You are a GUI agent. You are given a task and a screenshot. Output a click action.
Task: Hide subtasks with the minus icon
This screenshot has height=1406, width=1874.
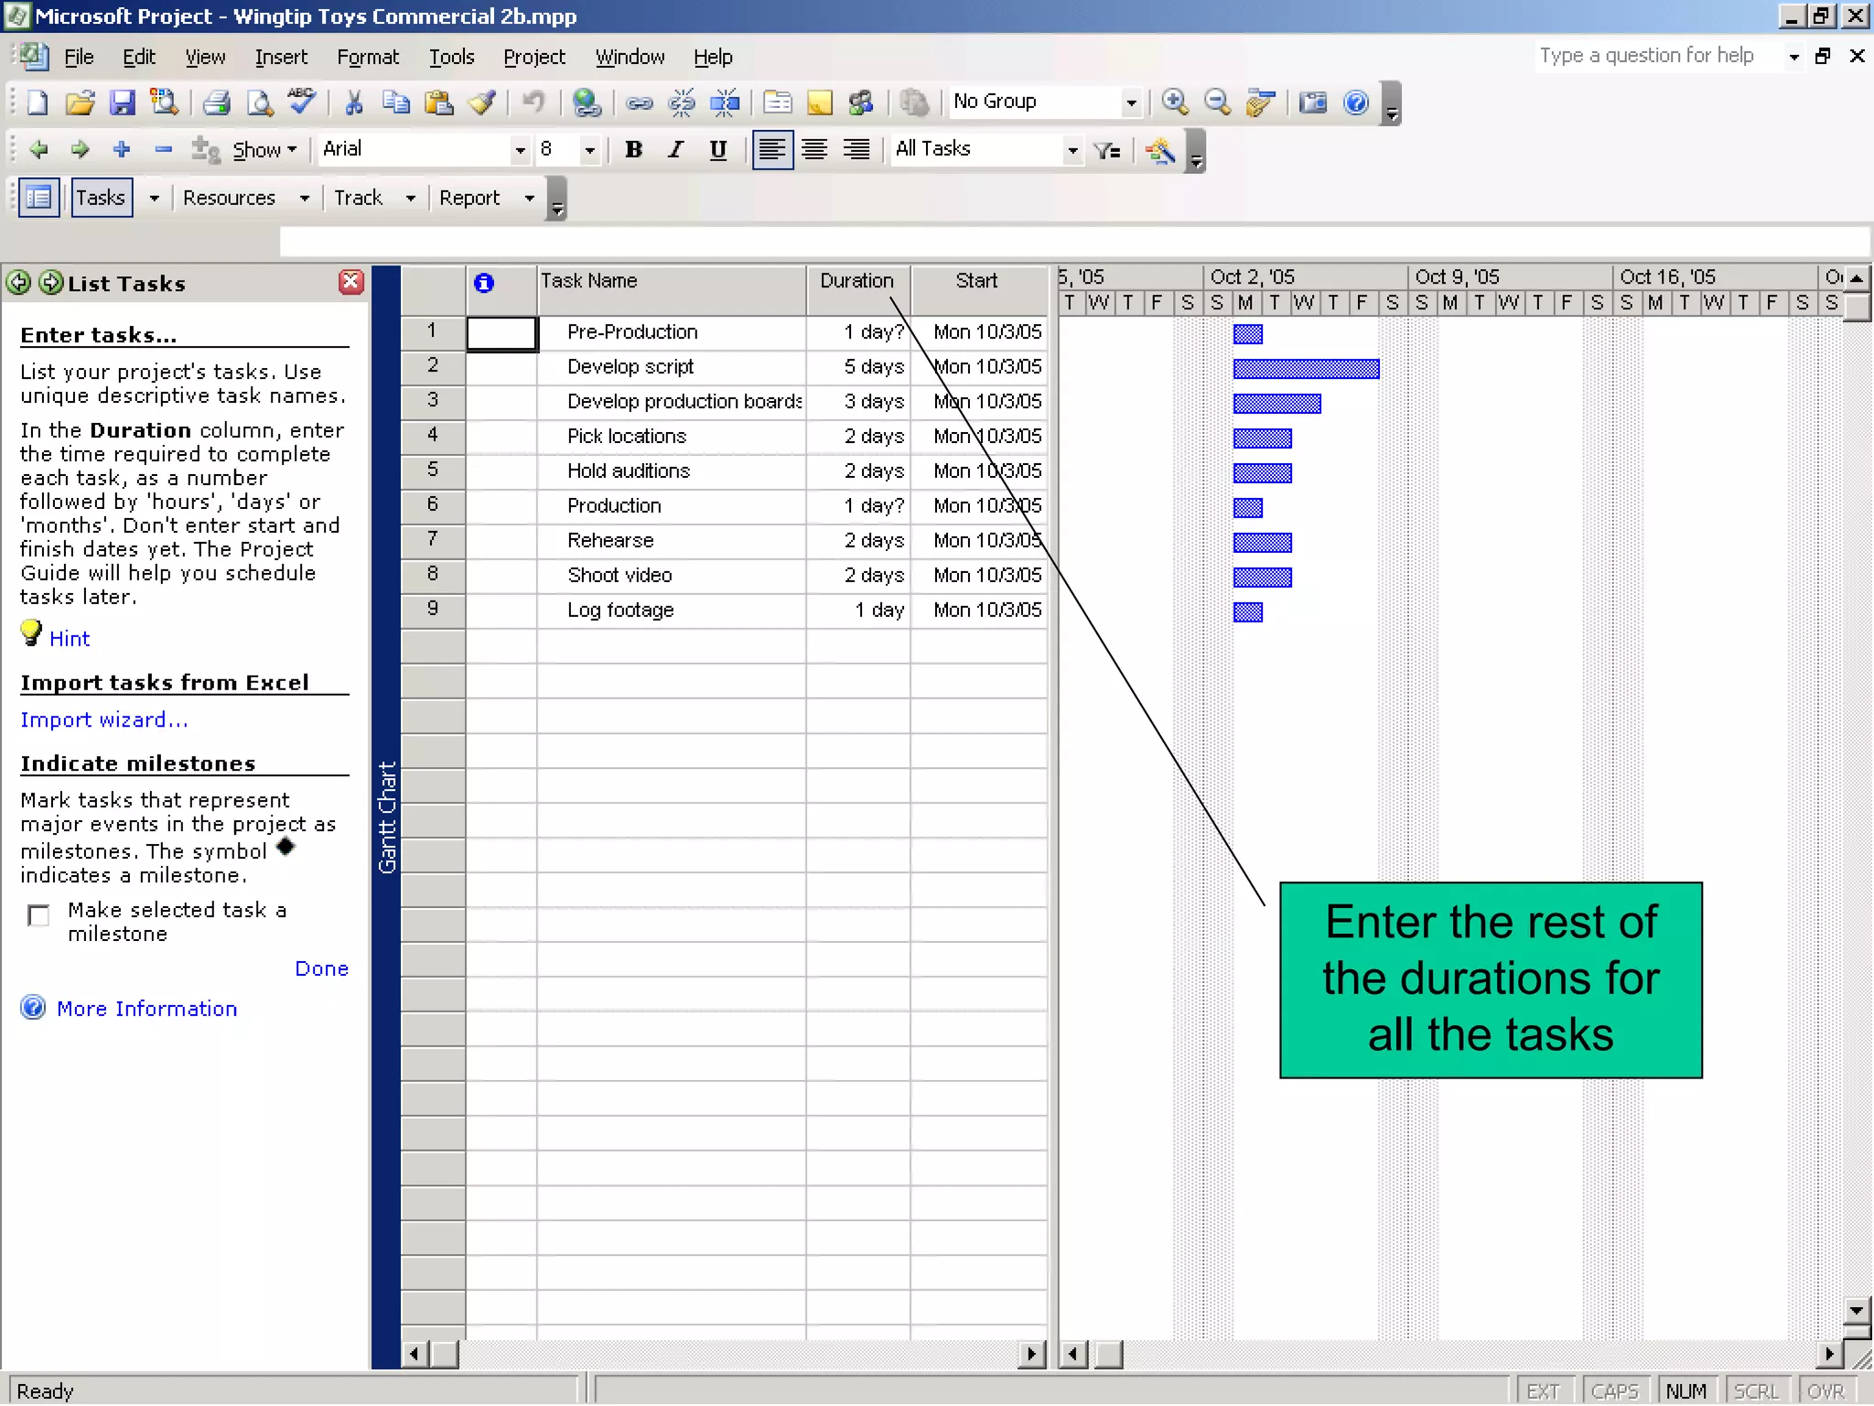point(164,149)
